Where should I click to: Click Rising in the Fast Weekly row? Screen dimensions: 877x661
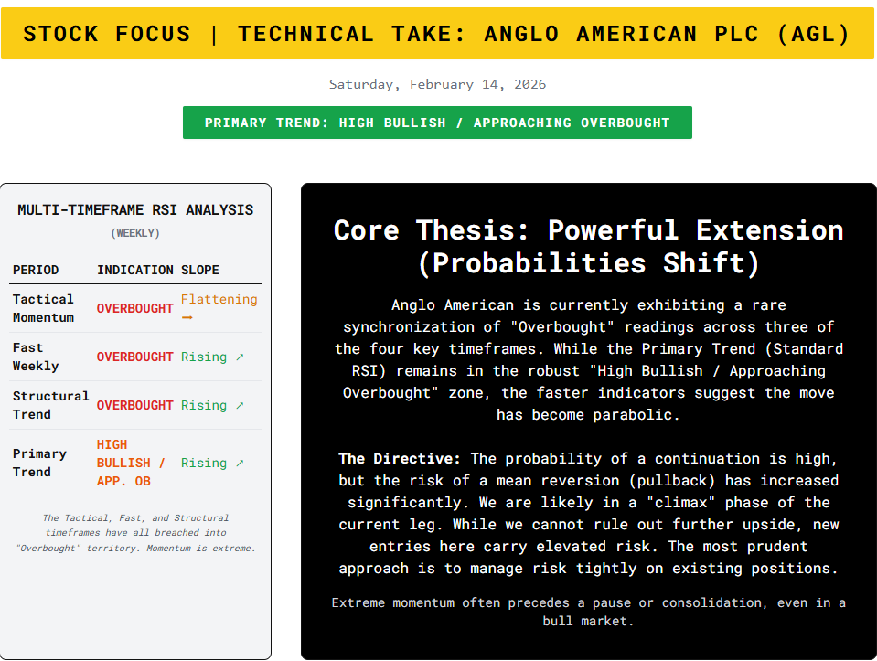[x=204, y=357]
